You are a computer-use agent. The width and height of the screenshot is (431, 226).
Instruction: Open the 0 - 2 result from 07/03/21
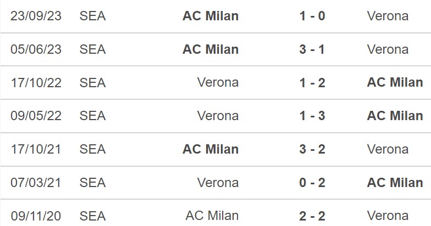312,183
